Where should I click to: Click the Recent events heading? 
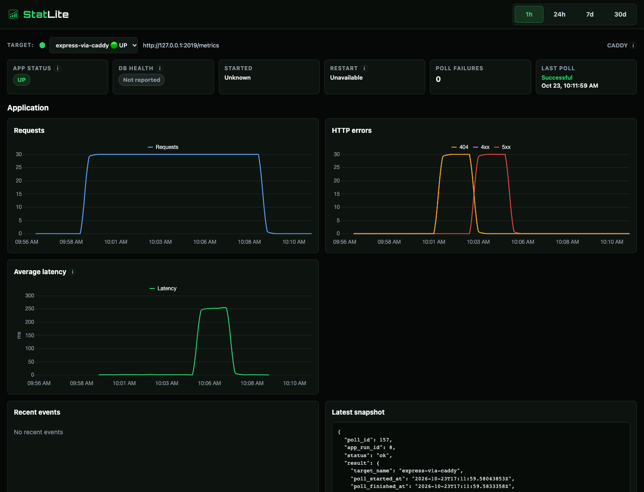37,412
